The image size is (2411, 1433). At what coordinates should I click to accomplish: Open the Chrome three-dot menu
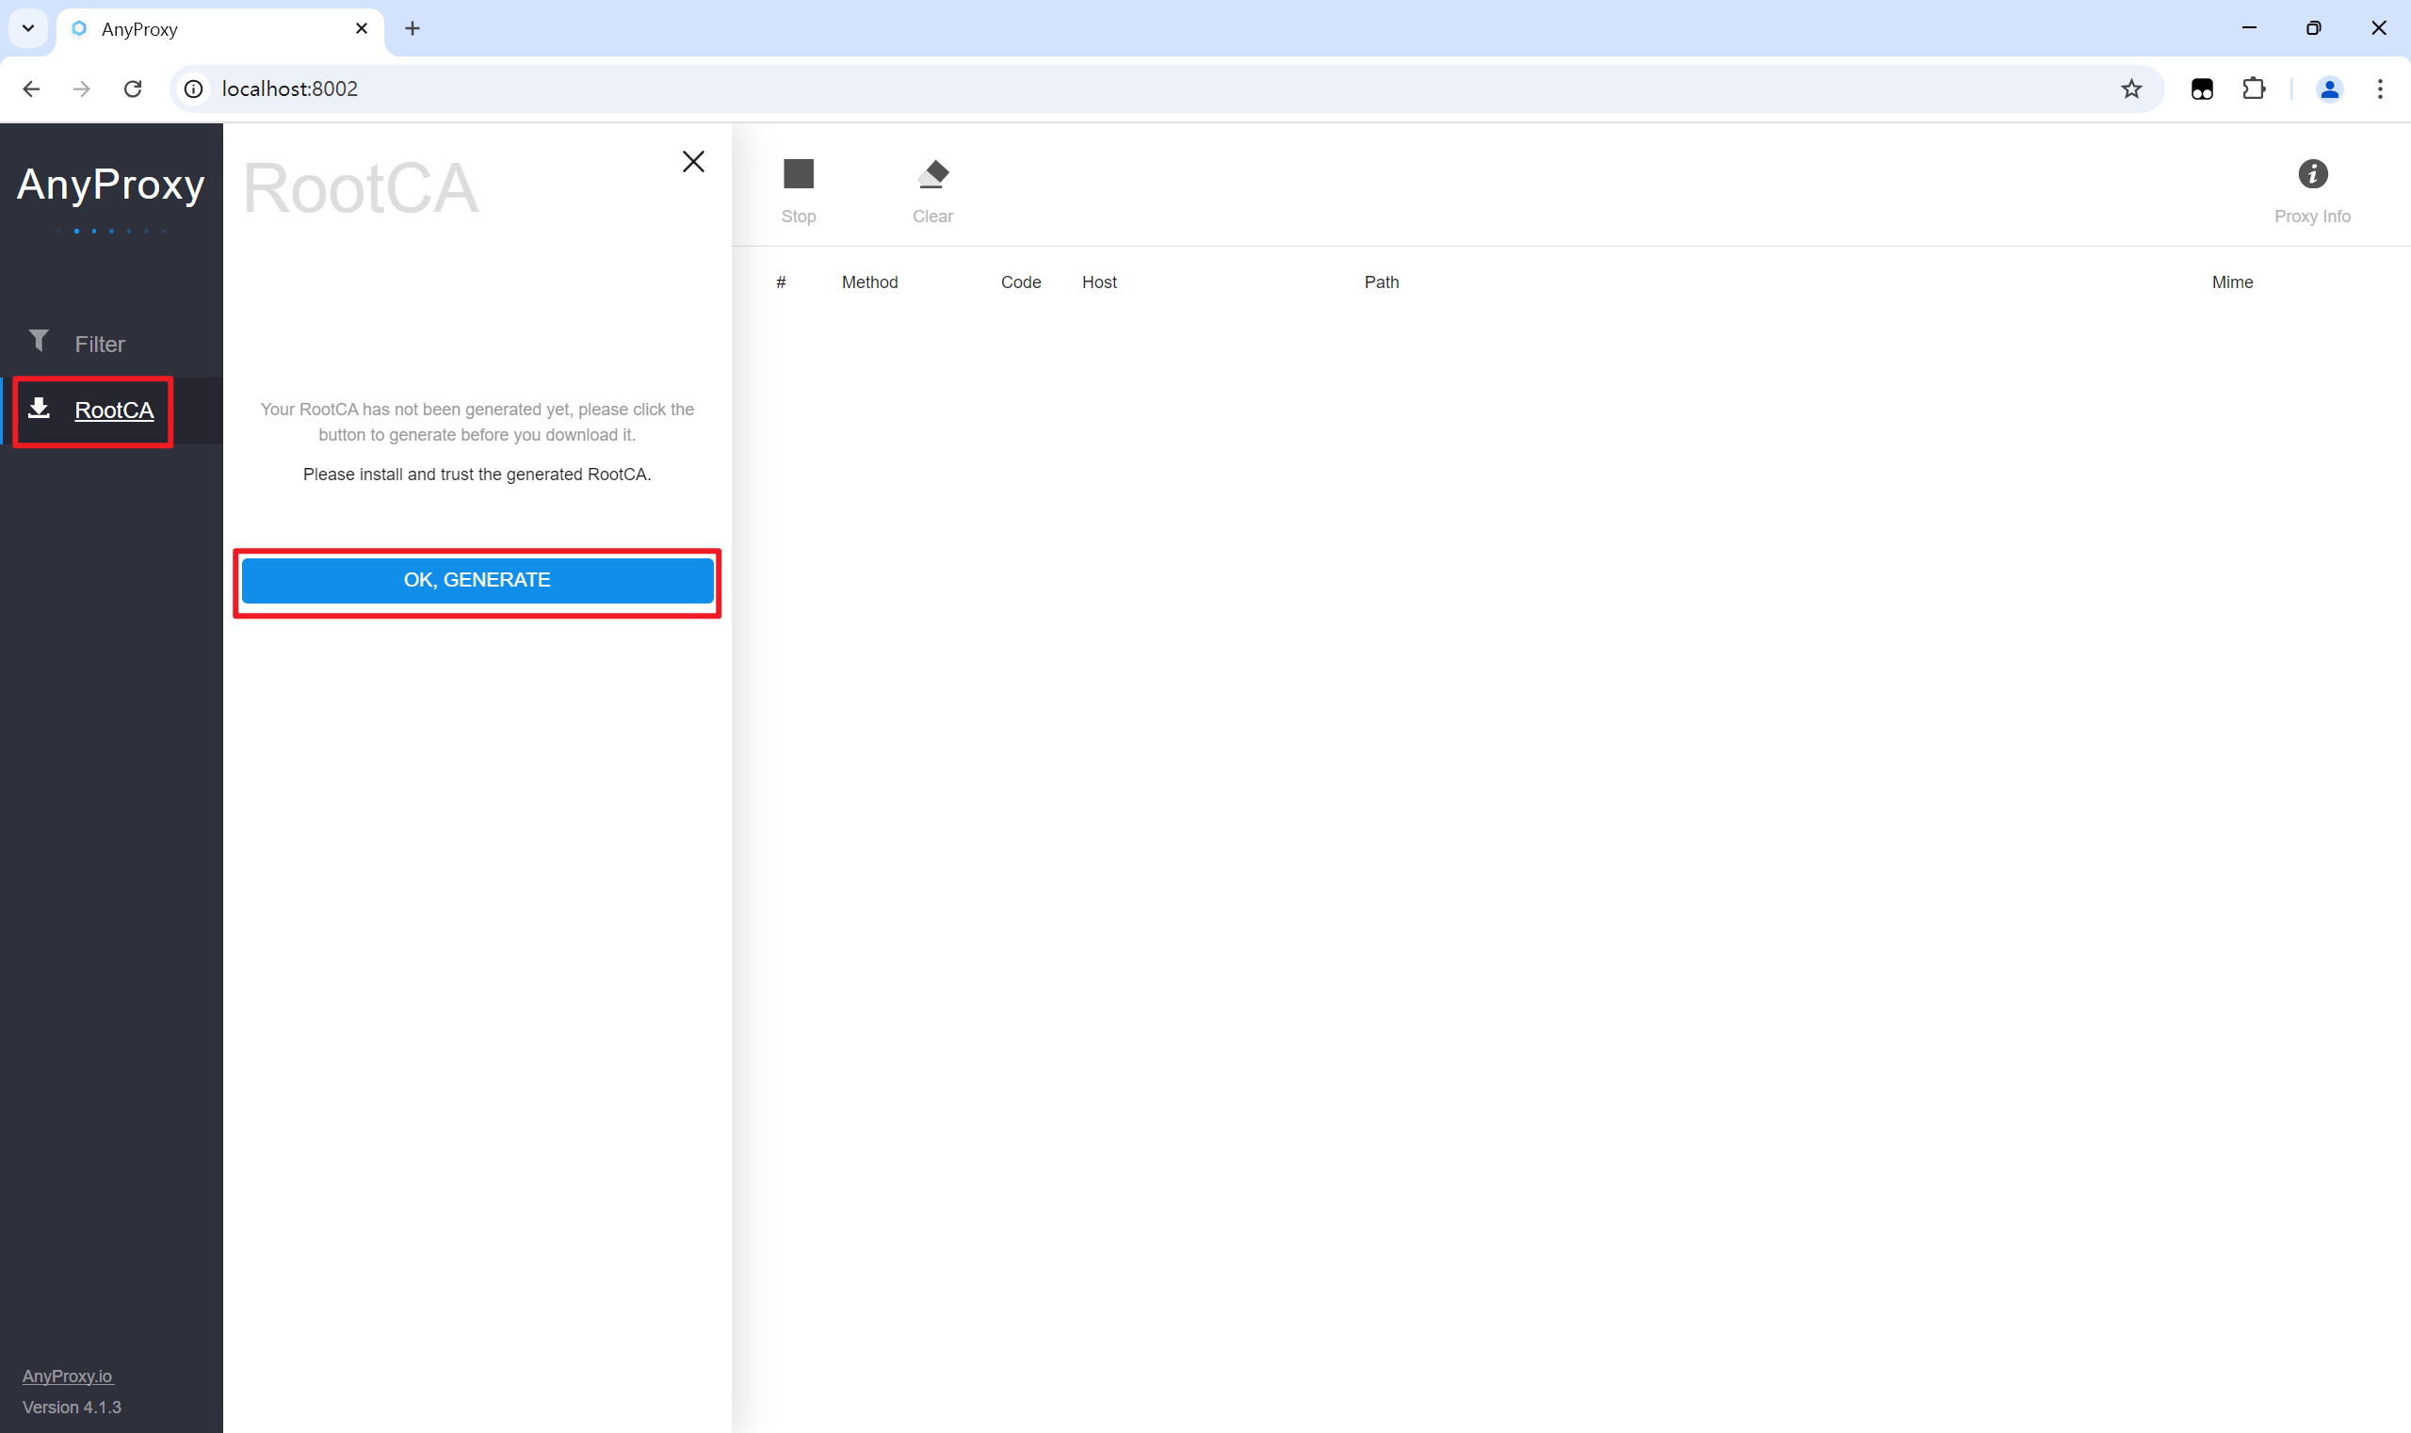[2379, 89]
